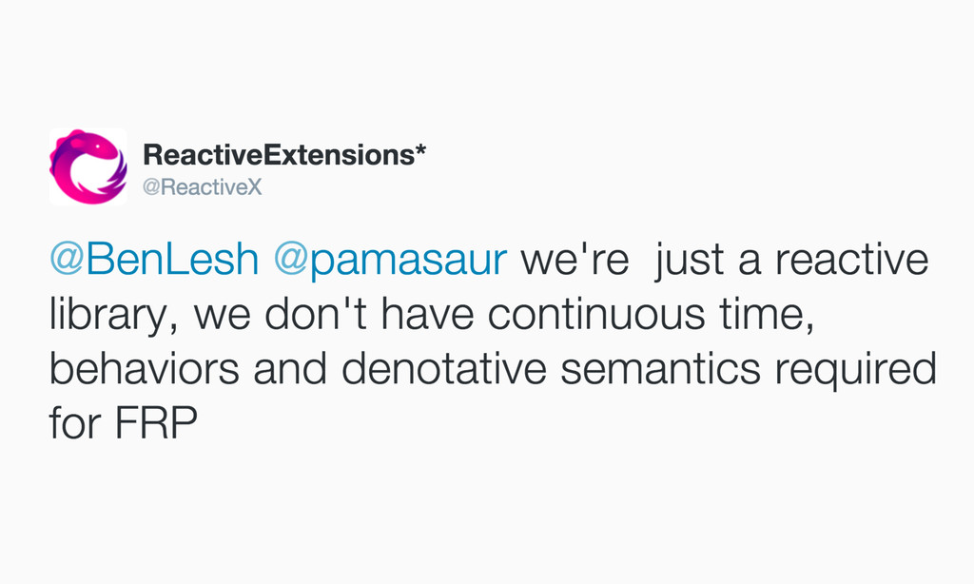Click the word "denotative" in the tweet
Screen dimensions: 974x584
(x=443, y=368)
